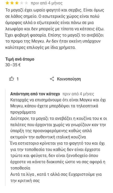This screenshot has width=113, height=193.
Task: Click the share icon beside Κοινοποίηση
Action: [52, 79]
